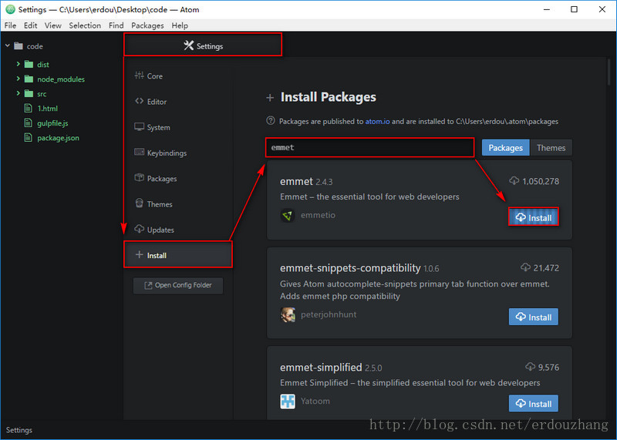Open the emmet package title
This screenshot has height=440, width=617.
click(x=296, y=181)
